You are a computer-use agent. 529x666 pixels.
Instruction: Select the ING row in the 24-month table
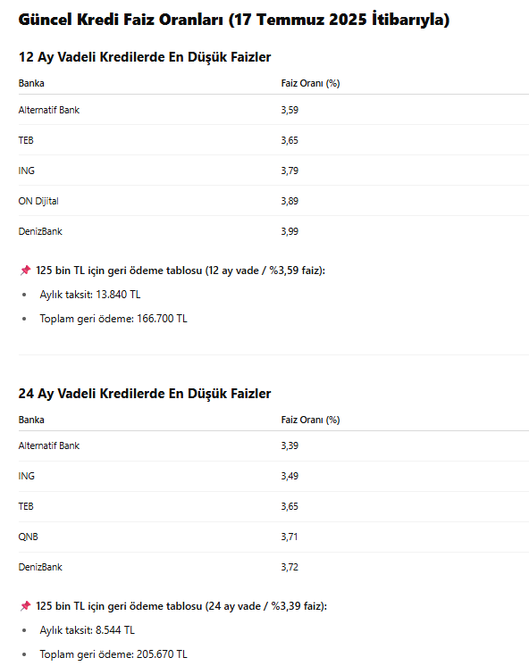coord(273,476)
